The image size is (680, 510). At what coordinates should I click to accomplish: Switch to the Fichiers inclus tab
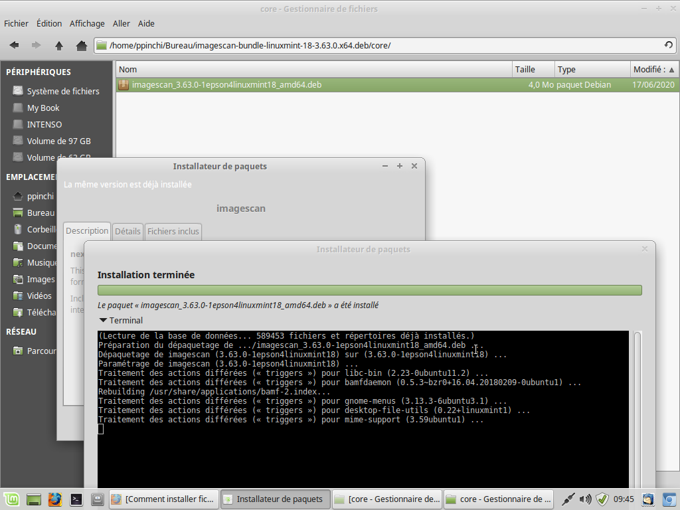(173, 231)
